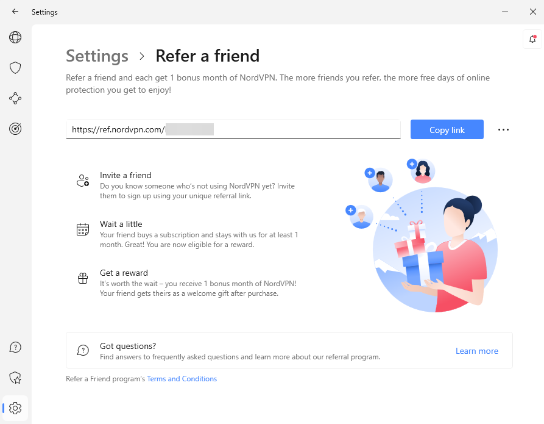Screen dimensions: 544x424
Task: Open the notifications bell icon
Action: 533,40
